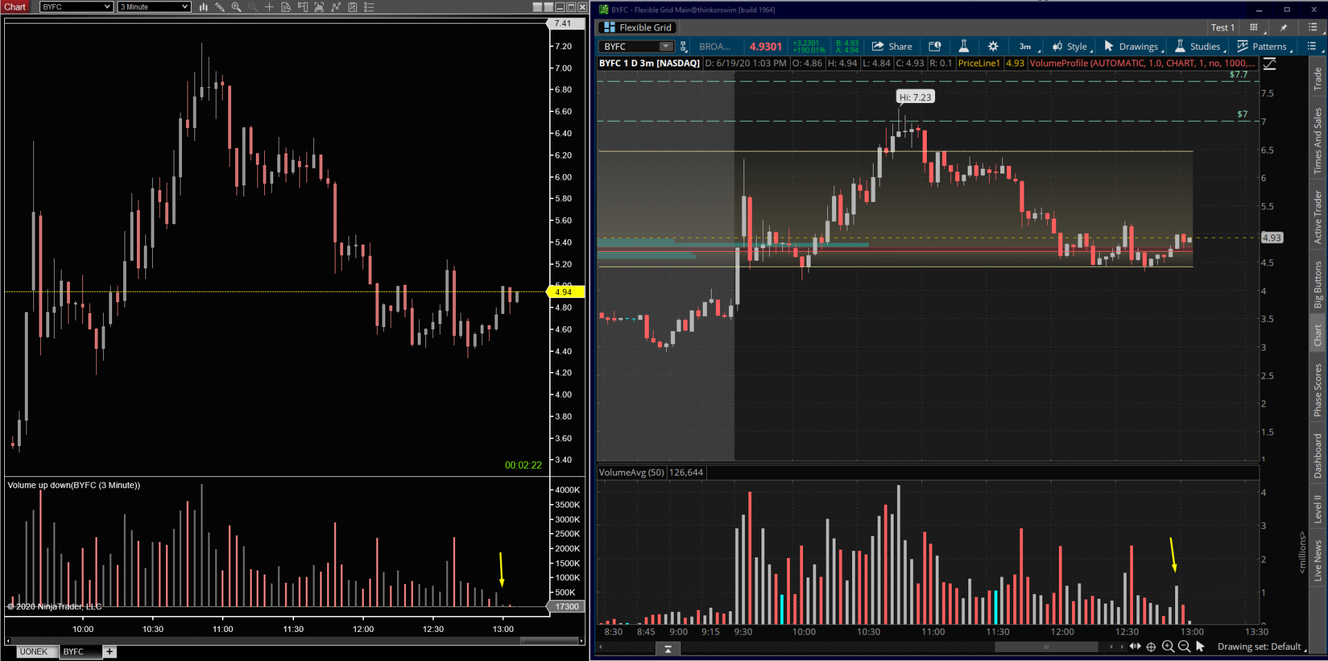Pin the Flexible Grid window

pyautogui.click(x=1284, y=28)
